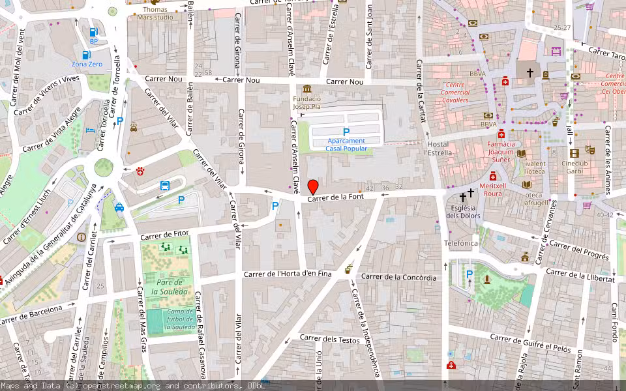Click the 'Carrer de Guifré el Pelós' label
Screen dimensions: 626x391
(x=531, y=343)
